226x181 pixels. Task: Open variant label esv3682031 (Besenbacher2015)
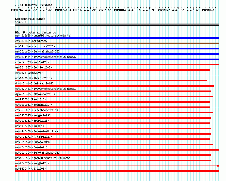tap(37, 110)
